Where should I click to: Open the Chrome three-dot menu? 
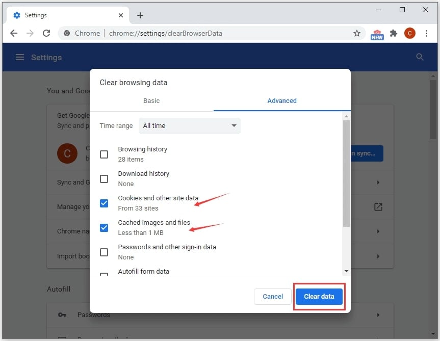coord(426,33)
